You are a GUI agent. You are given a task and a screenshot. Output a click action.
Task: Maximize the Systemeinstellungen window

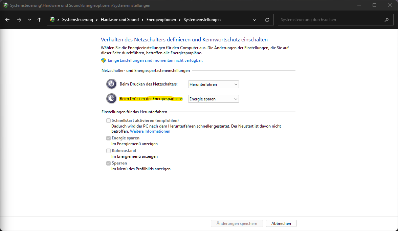pos(374,5)
